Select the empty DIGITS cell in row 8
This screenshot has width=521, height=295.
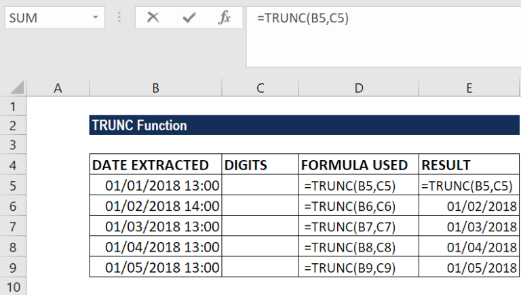point(260,246)
